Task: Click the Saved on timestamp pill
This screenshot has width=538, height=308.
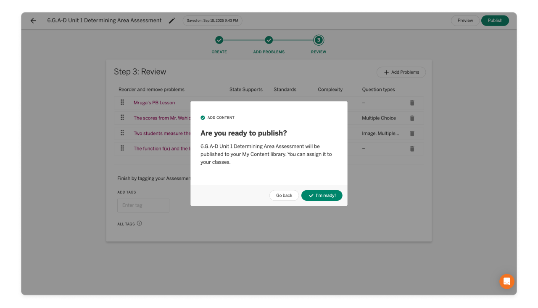Action: click(212, 21)
